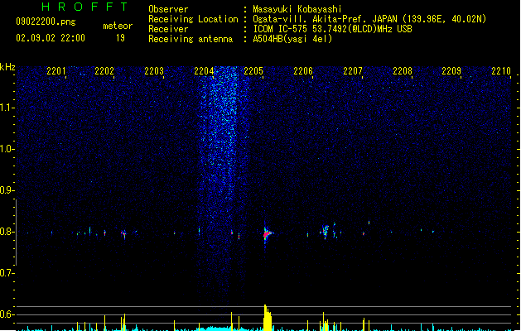Click the 'meteor' label

tap(118, 26)
